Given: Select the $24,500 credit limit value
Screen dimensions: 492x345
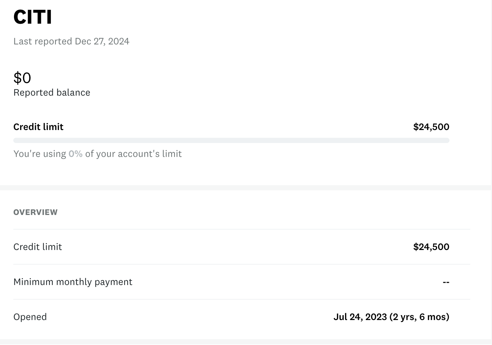Looking at the screenshot, I should (431, 126).
